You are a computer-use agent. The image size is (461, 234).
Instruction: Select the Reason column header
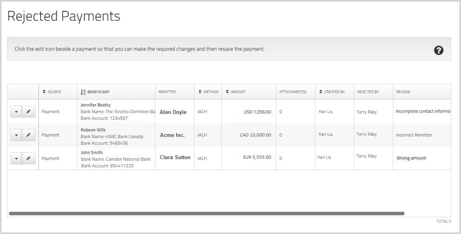coord(403,92)
